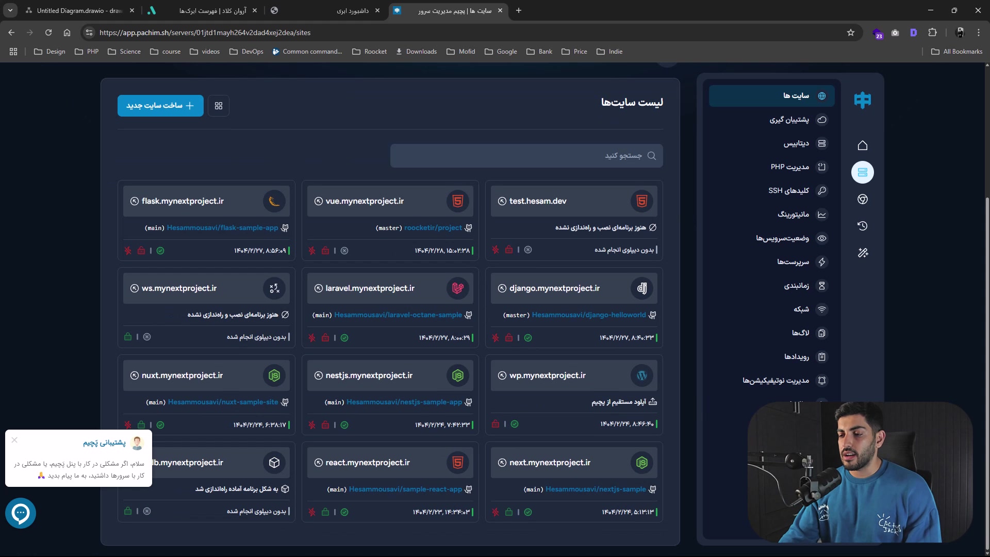Click the Laravel icon on laravel.mynextproject.ir

457,288
